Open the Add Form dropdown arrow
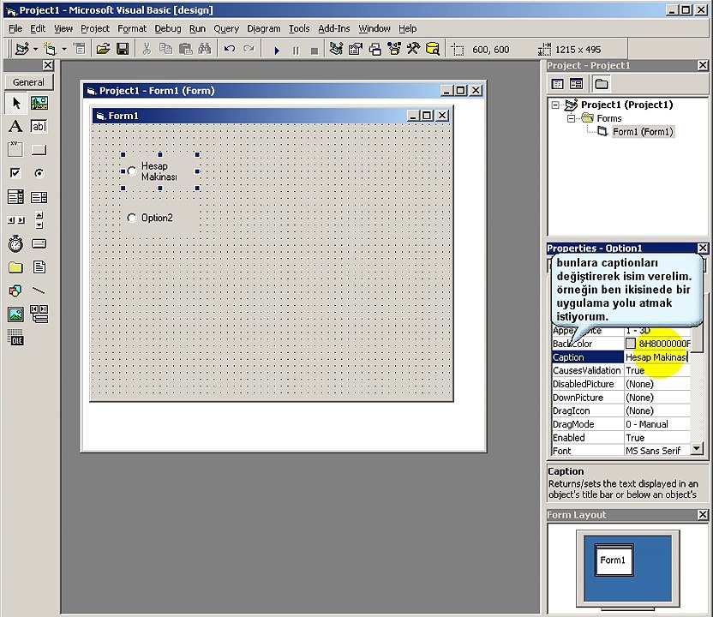 point(64,49)
